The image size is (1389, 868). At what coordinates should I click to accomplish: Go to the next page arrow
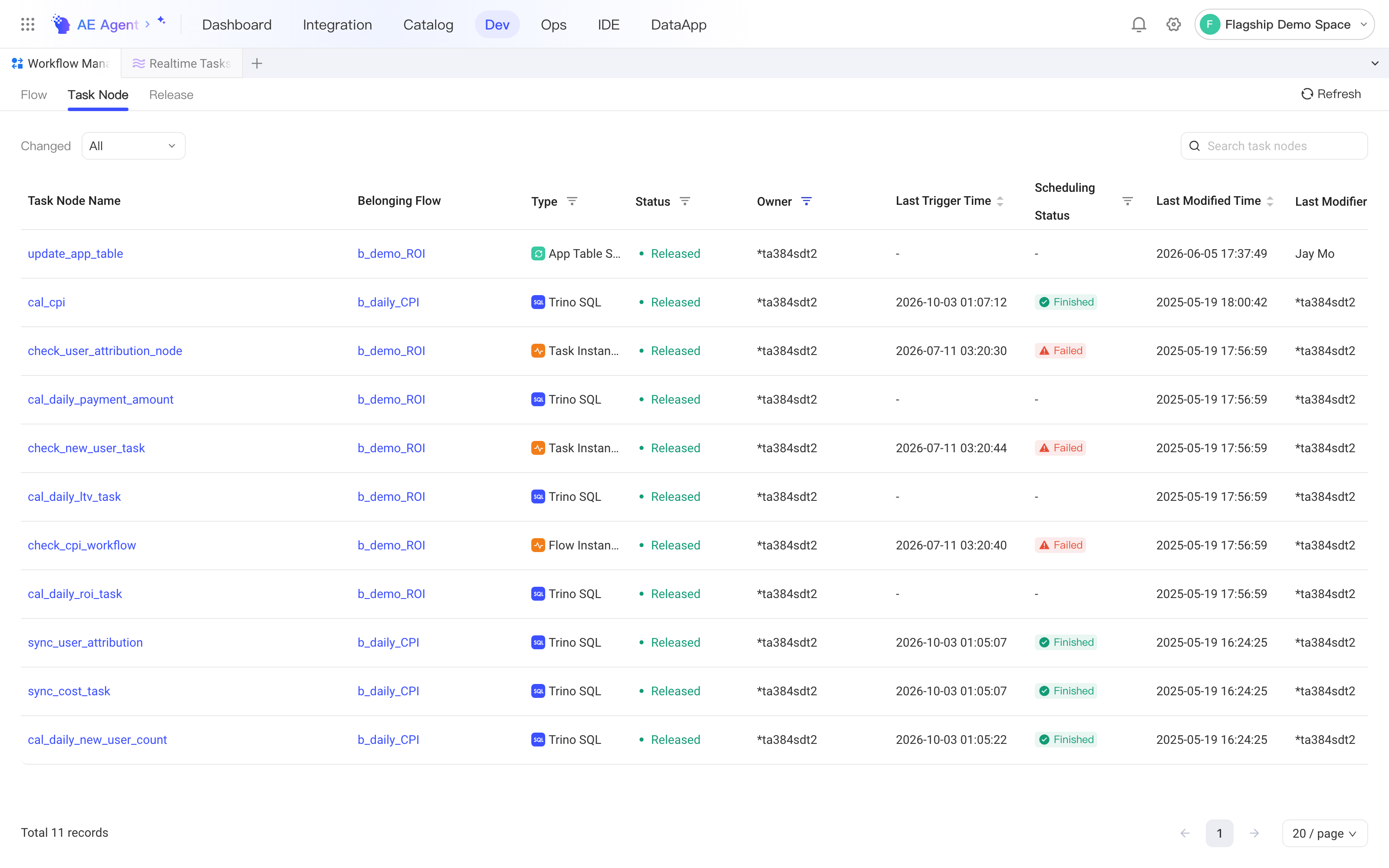pos(1254,833)
